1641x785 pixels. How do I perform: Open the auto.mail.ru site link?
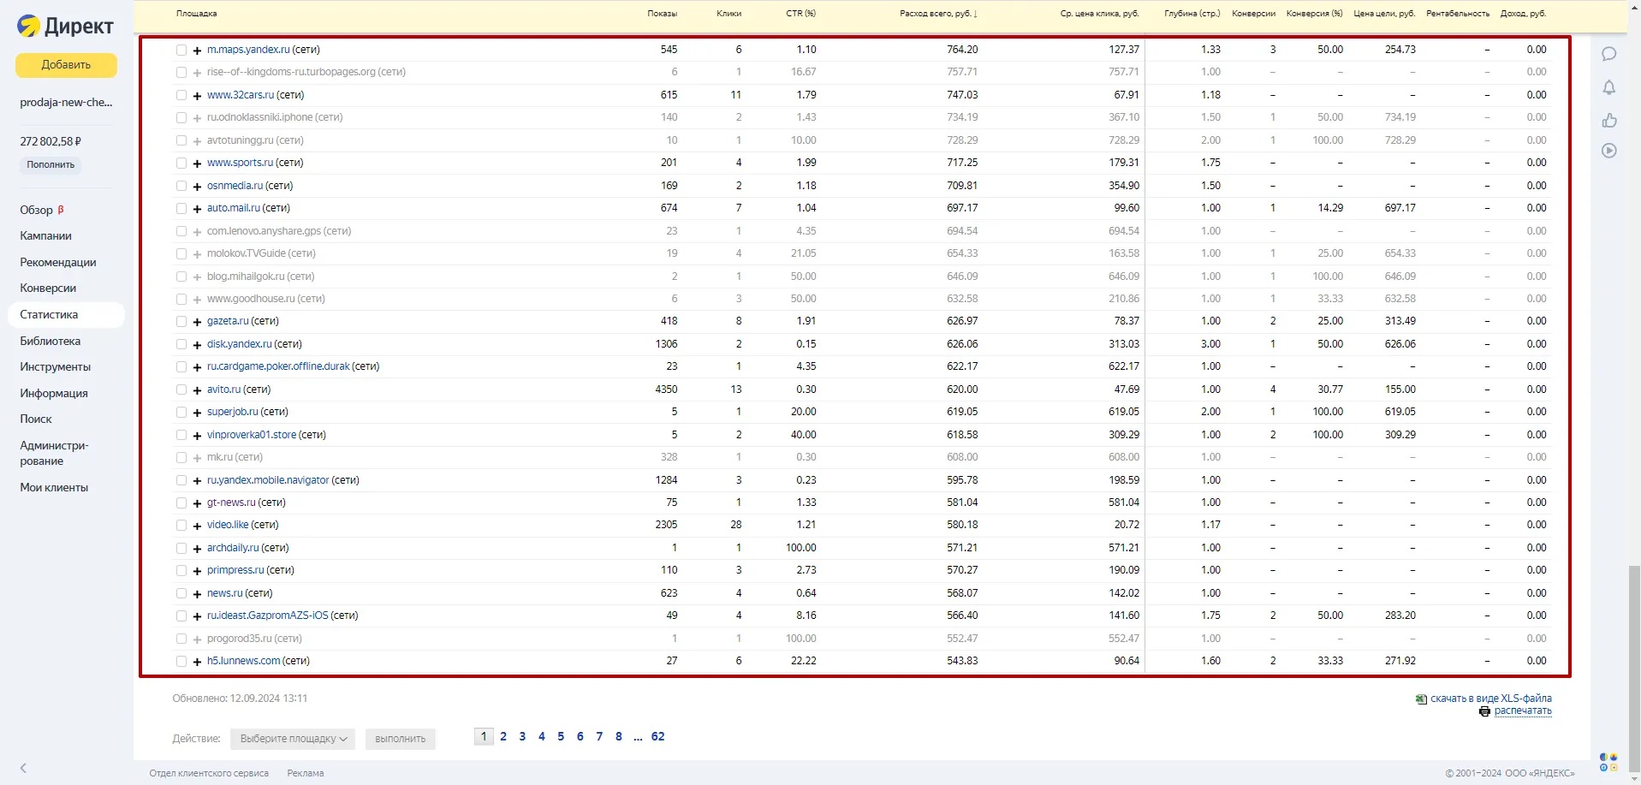coord(233,208)
